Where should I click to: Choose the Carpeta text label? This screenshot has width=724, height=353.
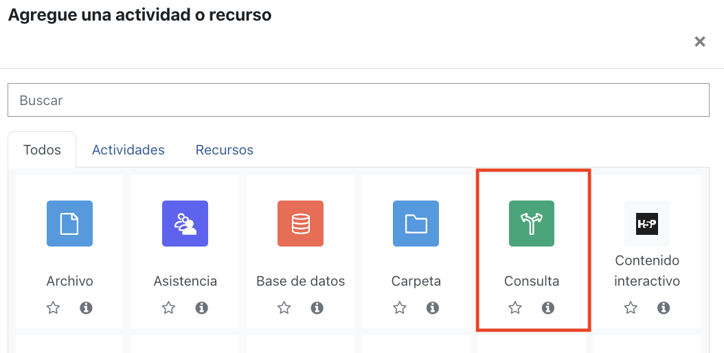click(416, 281)
